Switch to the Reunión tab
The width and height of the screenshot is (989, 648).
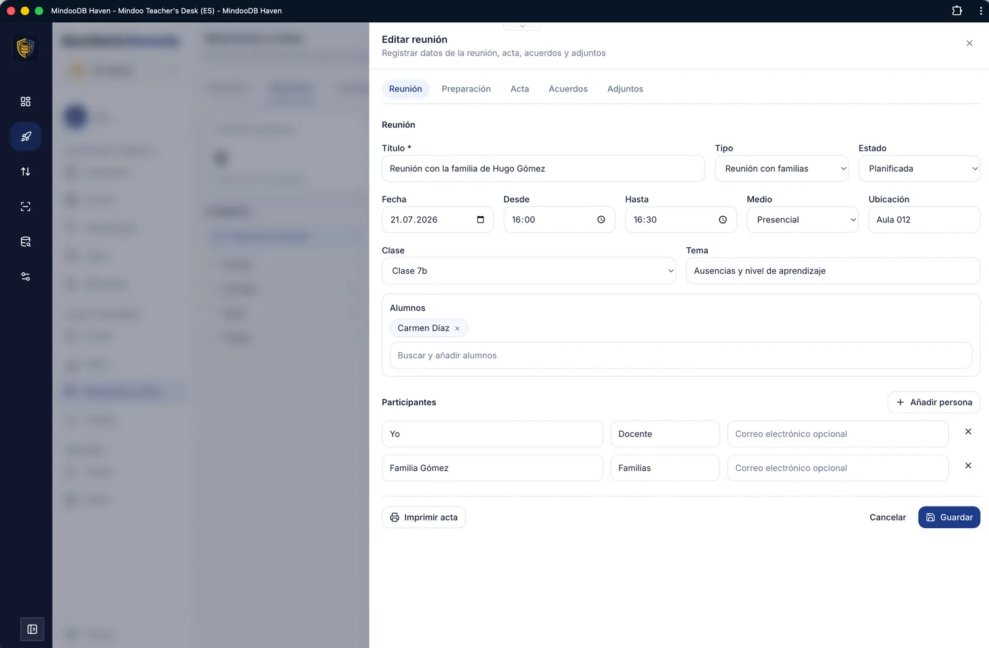click(405, 89)
